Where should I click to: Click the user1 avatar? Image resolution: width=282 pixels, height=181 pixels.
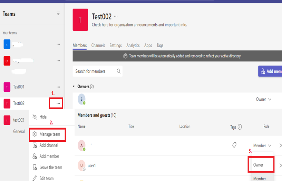[x=81, y=165]
